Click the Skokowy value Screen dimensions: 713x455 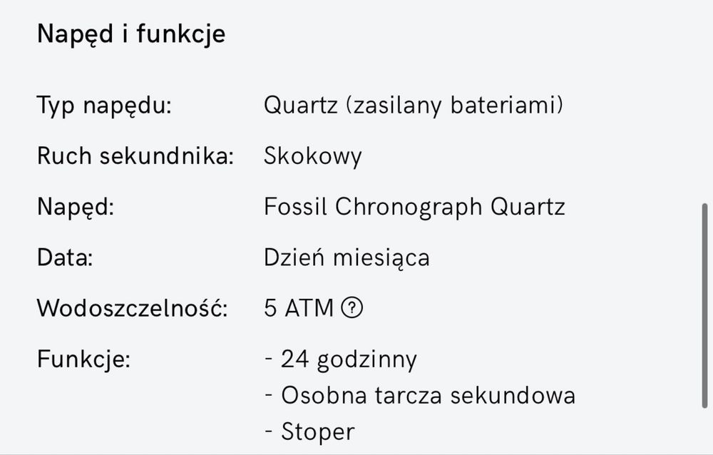click(312, 156)
